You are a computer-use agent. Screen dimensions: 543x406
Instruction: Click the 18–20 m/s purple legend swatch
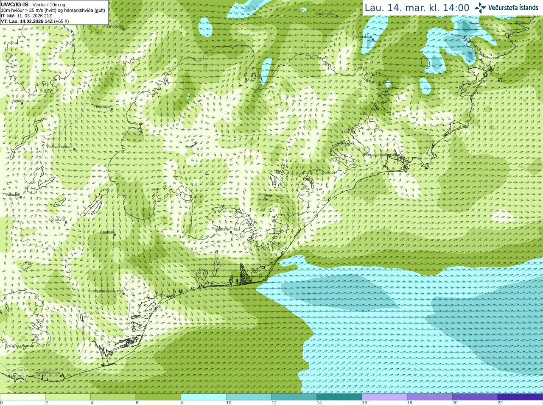(430, 397)
